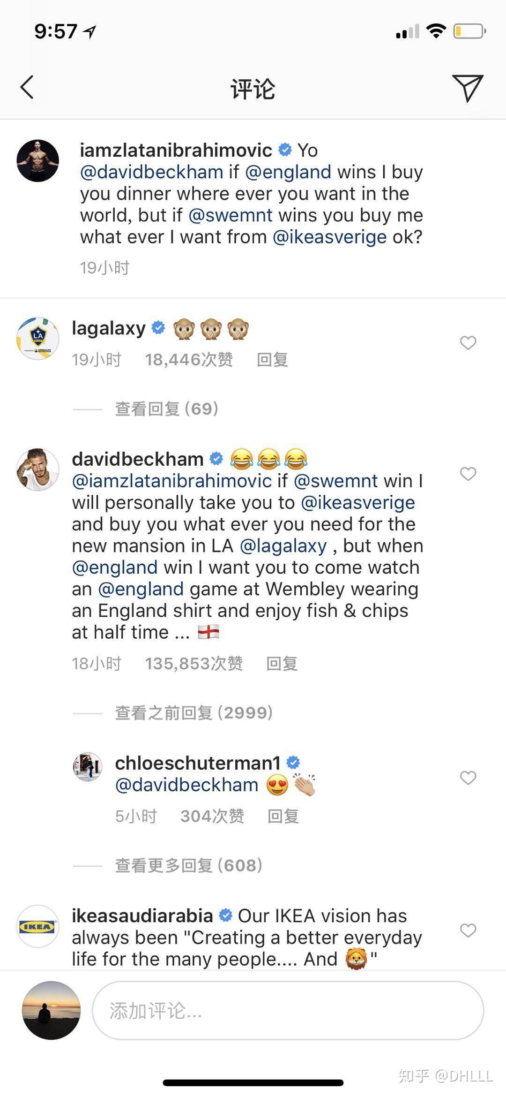Viewport: 506px width, 1097px height.
Task: Open the @swemnt mention in Zlatan's caption
Action: [231, 215]
